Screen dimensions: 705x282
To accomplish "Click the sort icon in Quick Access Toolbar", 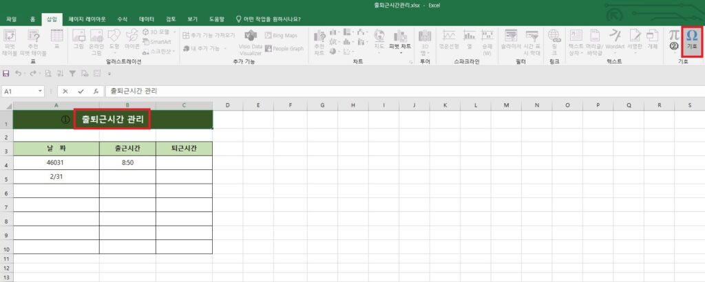I will pyautogui.click(x=60, y=73).
